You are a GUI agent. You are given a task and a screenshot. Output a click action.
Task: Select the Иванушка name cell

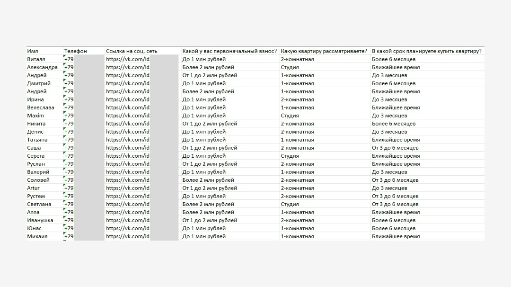(x=40, y=220)
